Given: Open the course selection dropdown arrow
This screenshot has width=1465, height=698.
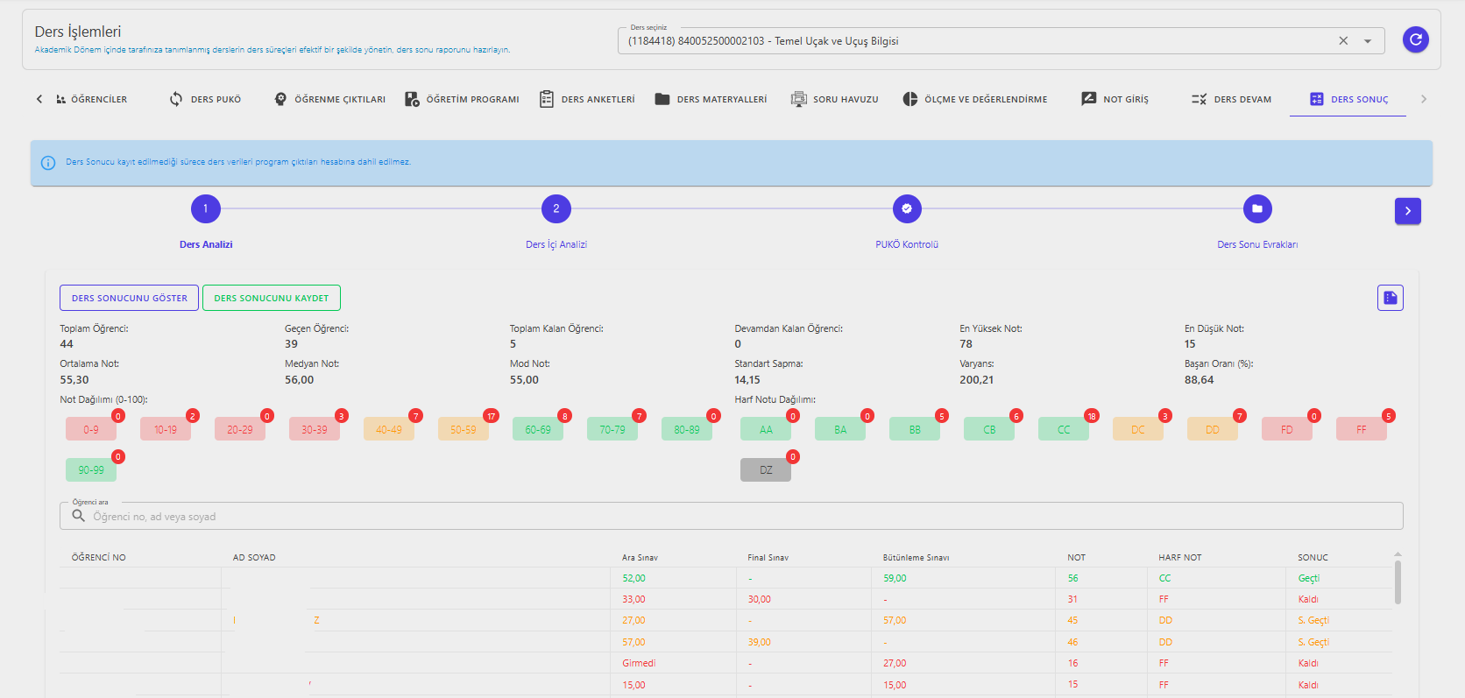Looking at the screenshot, I should (x=1368, y=41).
